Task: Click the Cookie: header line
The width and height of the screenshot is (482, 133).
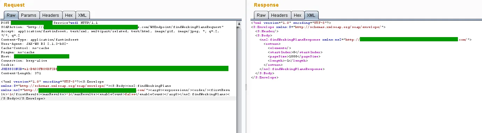Action: [x=8, y=65]
